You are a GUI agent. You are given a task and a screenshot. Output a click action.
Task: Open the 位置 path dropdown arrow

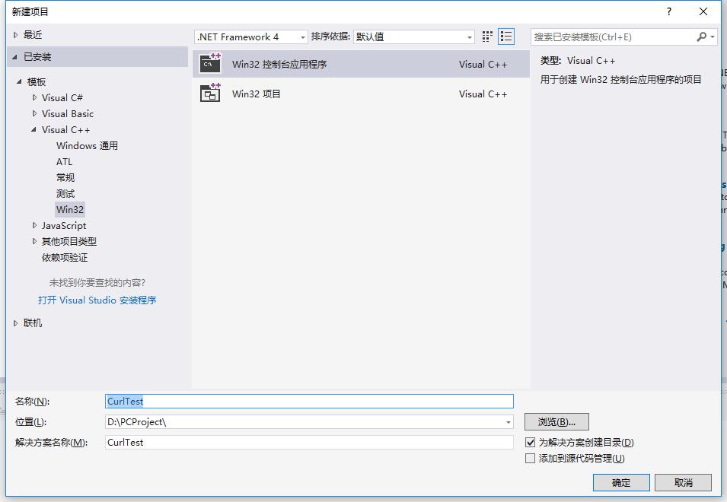(x=509, y=422)
